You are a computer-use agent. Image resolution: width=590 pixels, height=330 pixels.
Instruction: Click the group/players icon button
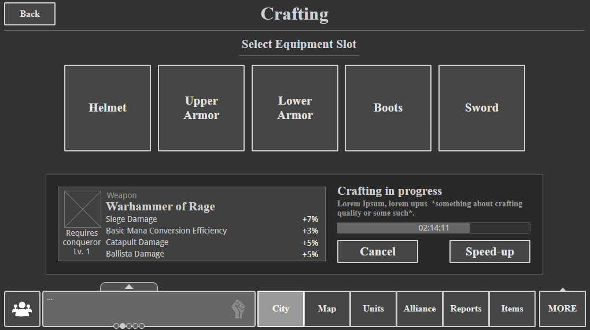pyautogui.click(x=23, y=309)
